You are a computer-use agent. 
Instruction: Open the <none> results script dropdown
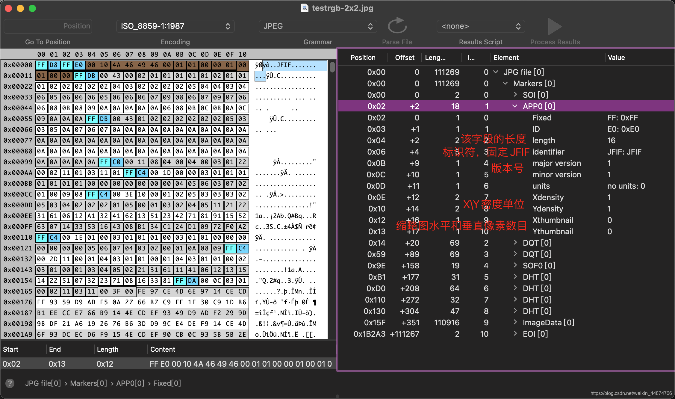point(481,26)
